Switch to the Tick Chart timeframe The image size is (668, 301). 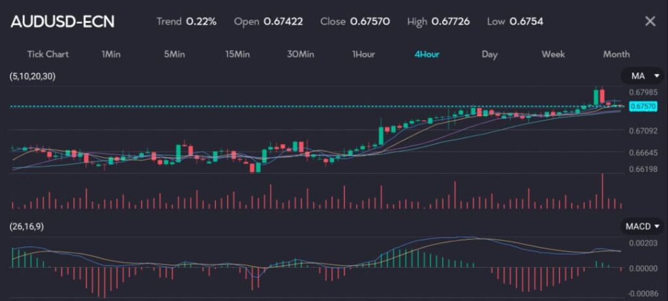(x=48, y=54)
